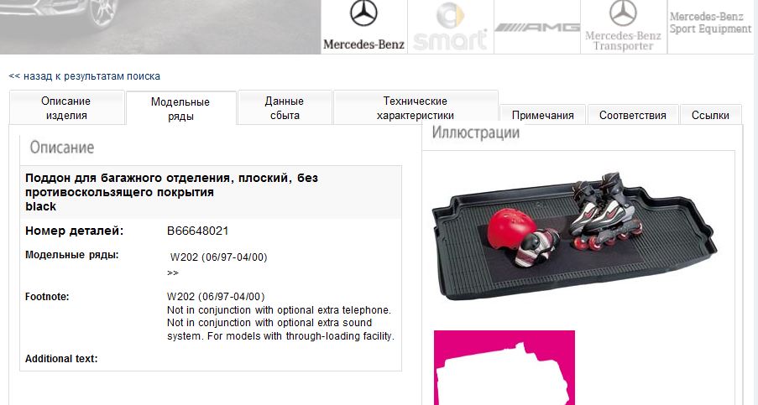Open the Технические характеристики tab
Viewport: 758px width, 405px height.
point(416,107)
